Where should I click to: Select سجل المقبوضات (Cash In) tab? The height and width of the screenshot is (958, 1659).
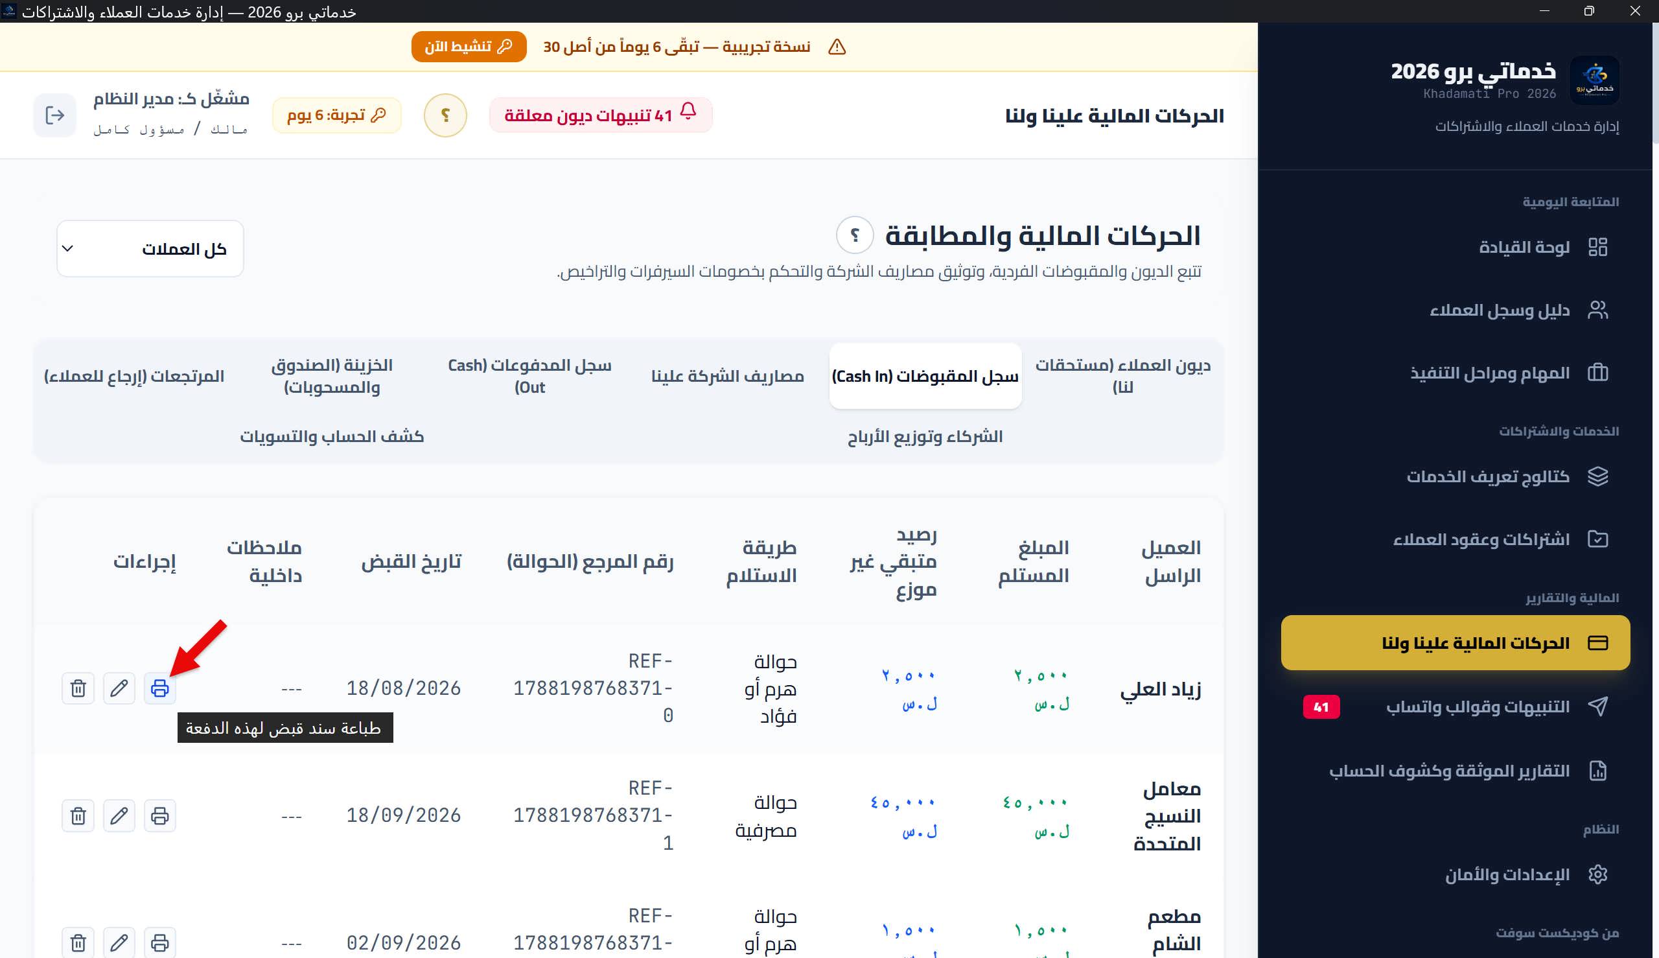(x=925, y=376)
